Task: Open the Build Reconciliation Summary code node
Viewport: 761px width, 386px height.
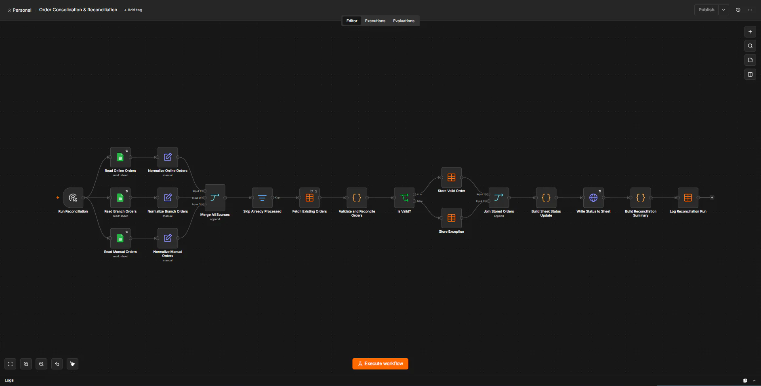Action: 641,198
